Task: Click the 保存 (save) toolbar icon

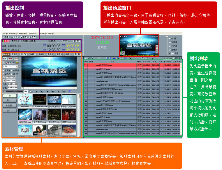Action: pyautogui.click(x=24, y=37)
